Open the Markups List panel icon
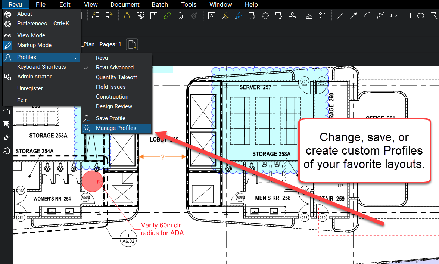 (x=6, y=125)
